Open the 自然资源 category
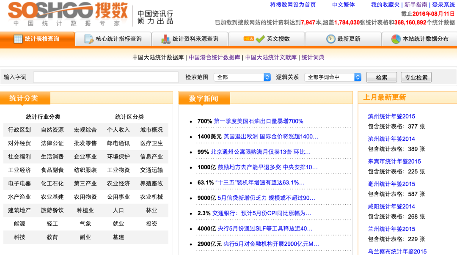The height and width of the screenshot is (255, 457). pos(52,130)
